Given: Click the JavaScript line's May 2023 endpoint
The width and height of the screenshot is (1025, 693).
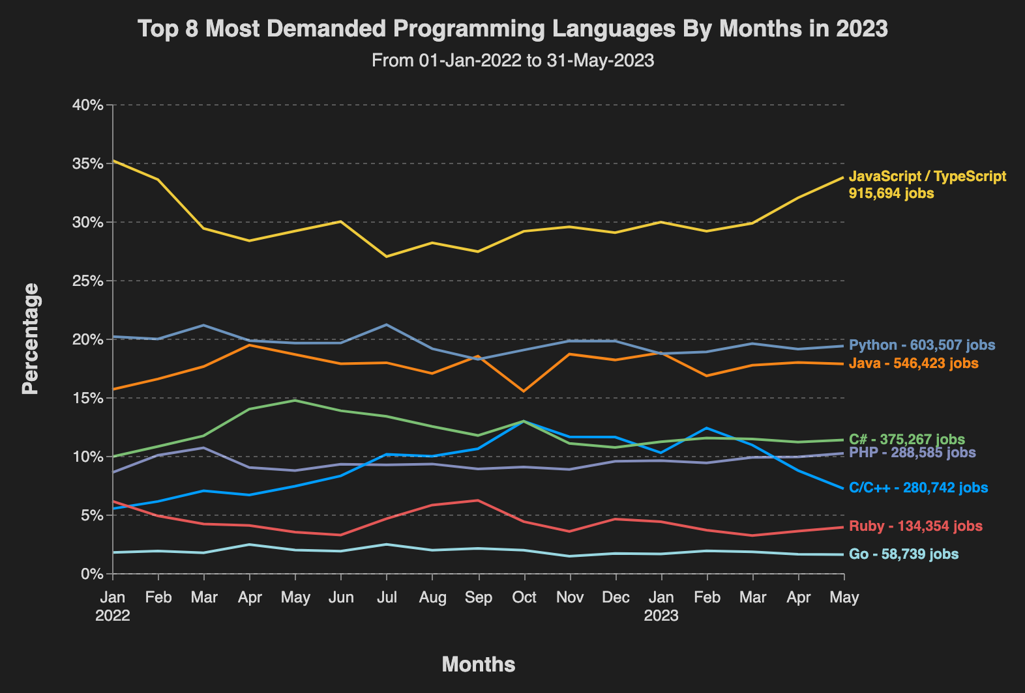Looking at the screenshot, I should point(844,177).
